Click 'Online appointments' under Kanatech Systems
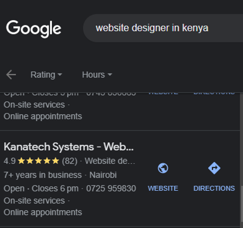The image size is (243, 228). pos(43,212)
